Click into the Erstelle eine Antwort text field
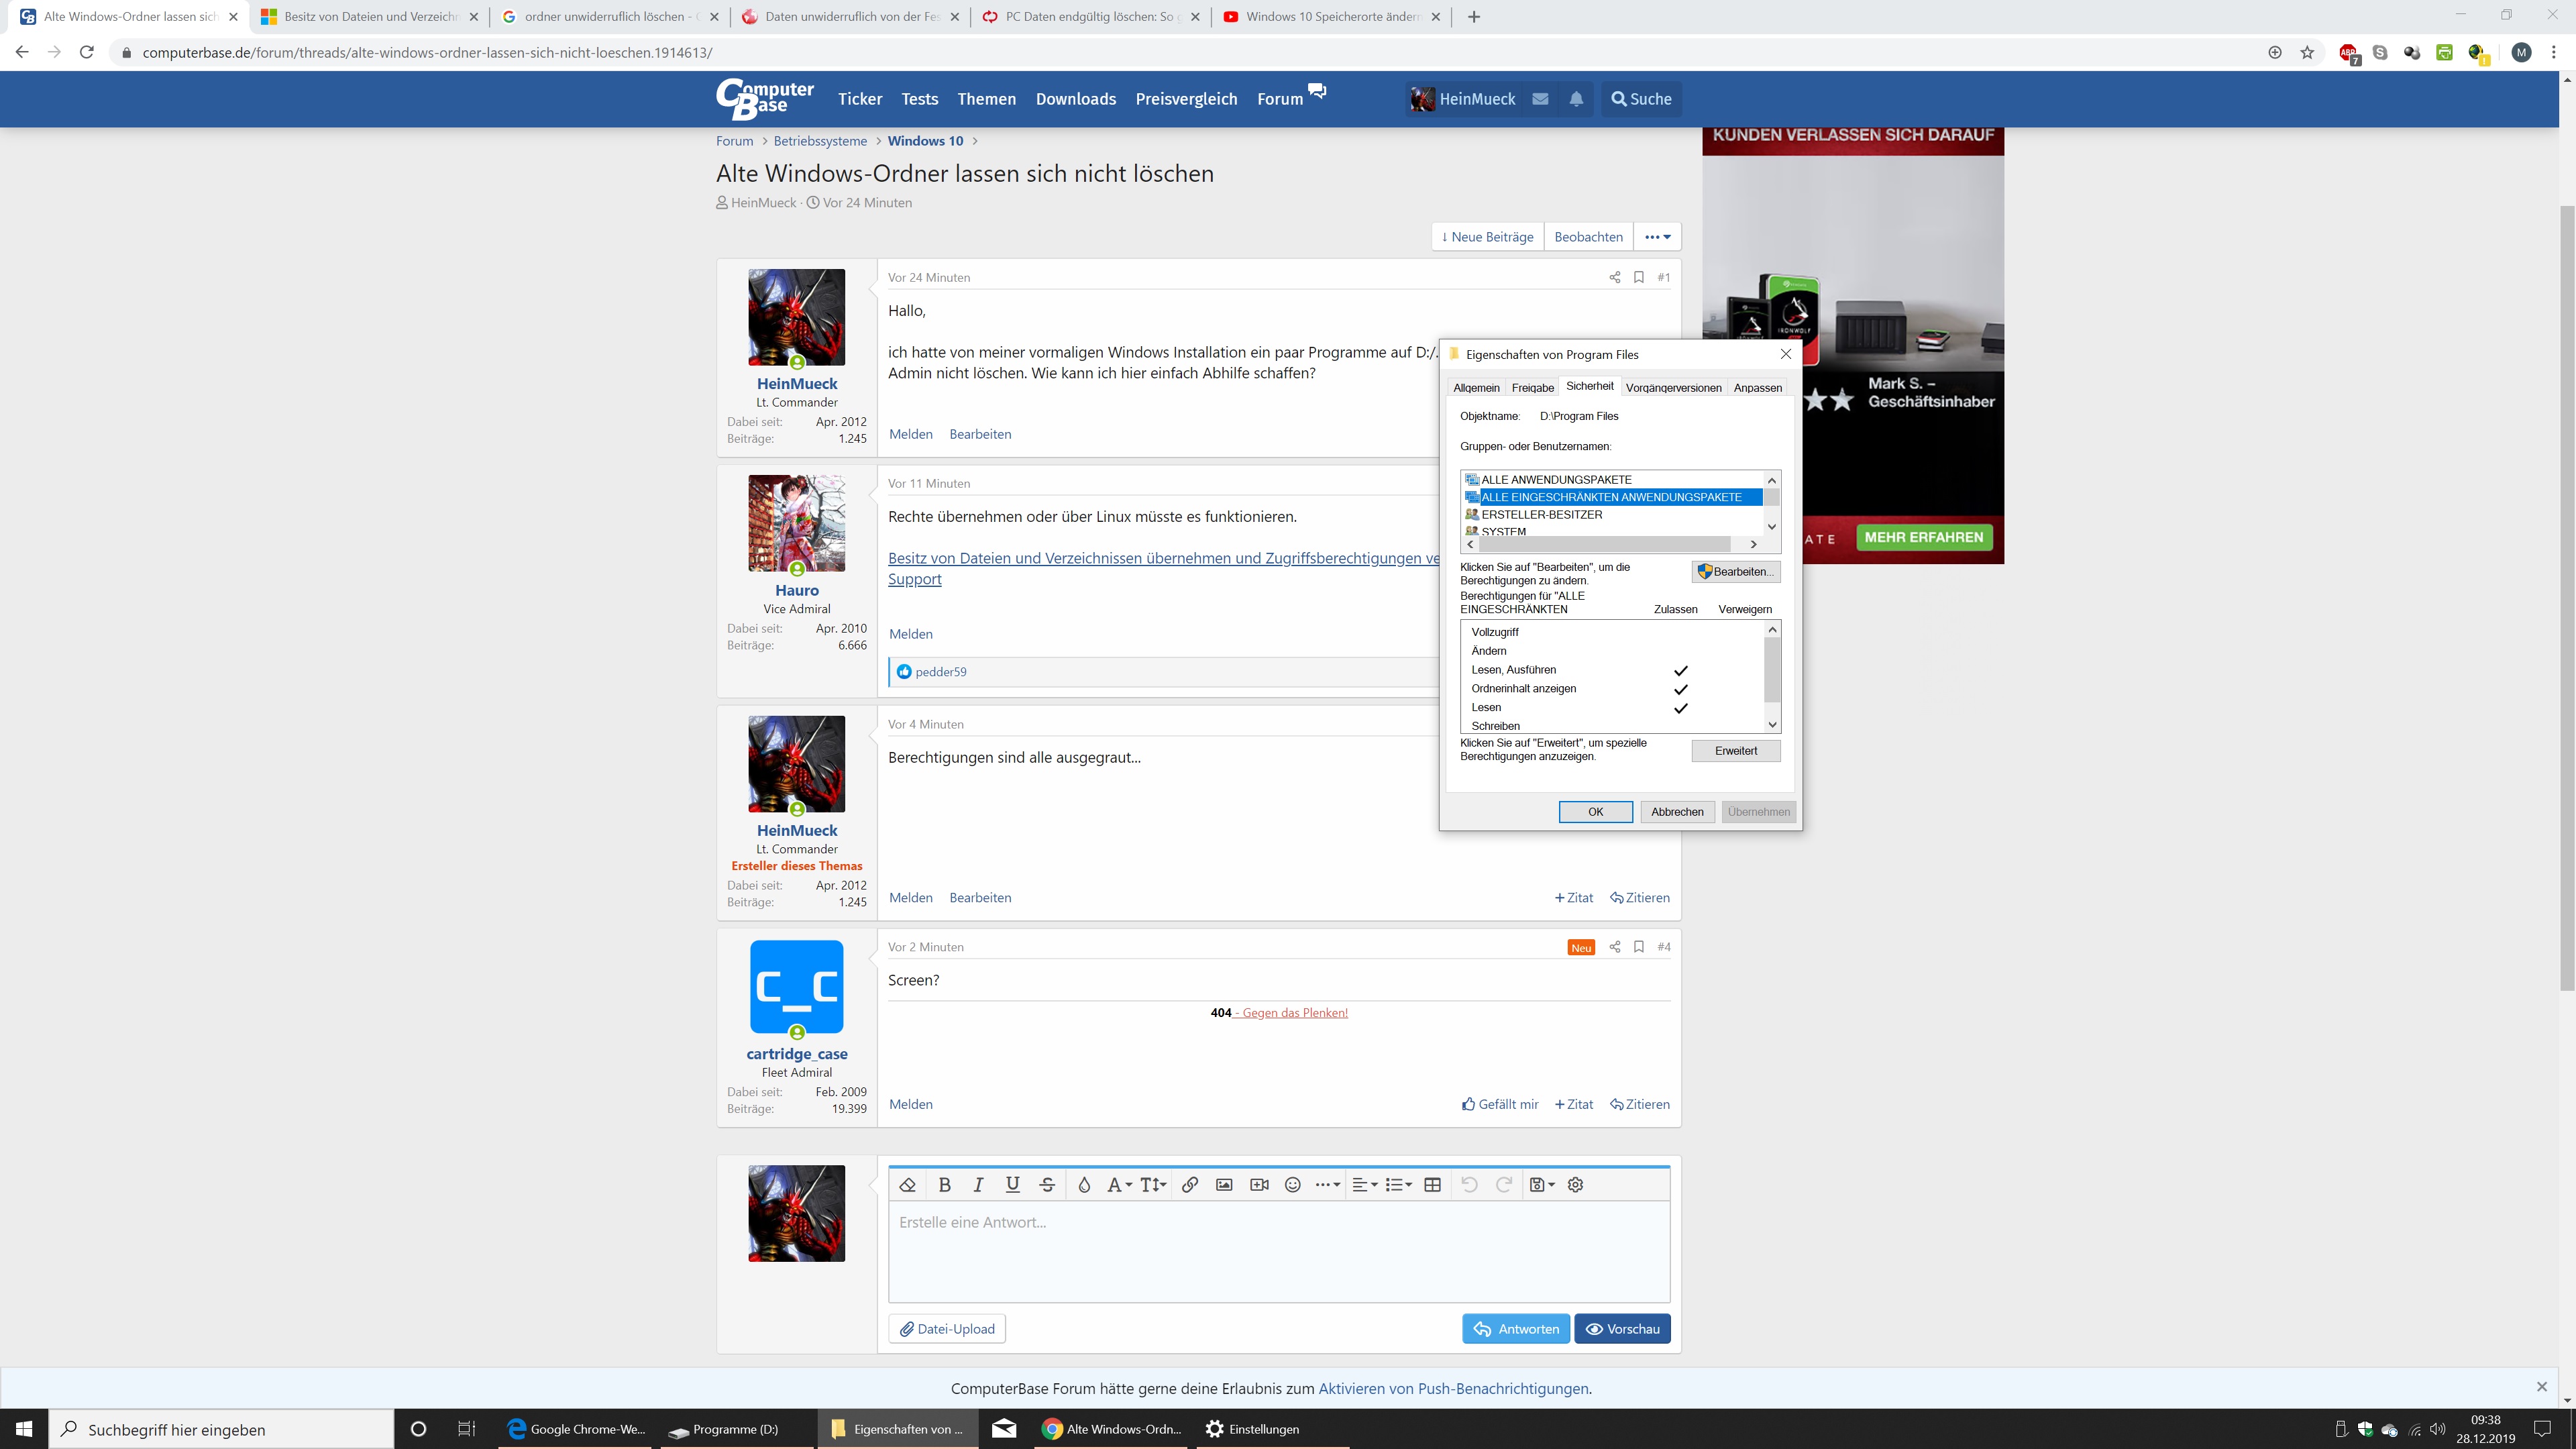2576x1449 pixels. 1278,1250
